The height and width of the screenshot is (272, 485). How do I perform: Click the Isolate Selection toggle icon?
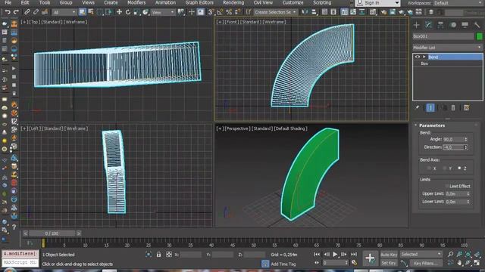[149, 255]
